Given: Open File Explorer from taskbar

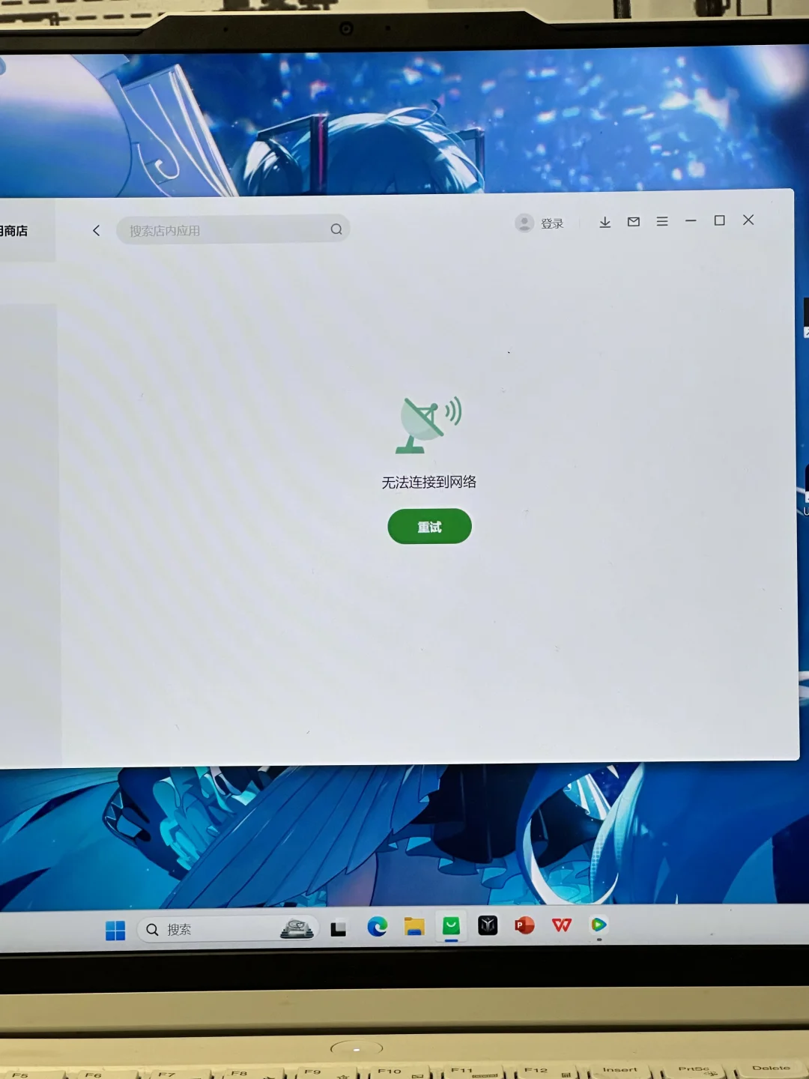Looking at the screenshot, I should [414, 926].
